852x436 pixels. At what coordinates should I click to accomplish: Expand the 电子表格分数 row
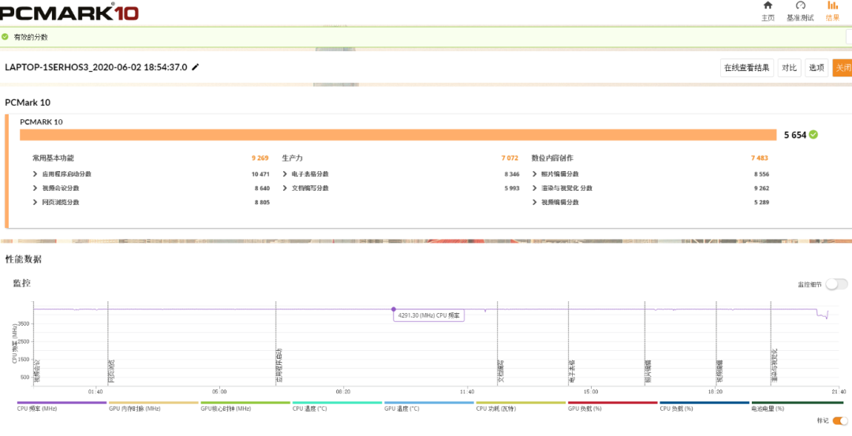pos(286,174)
